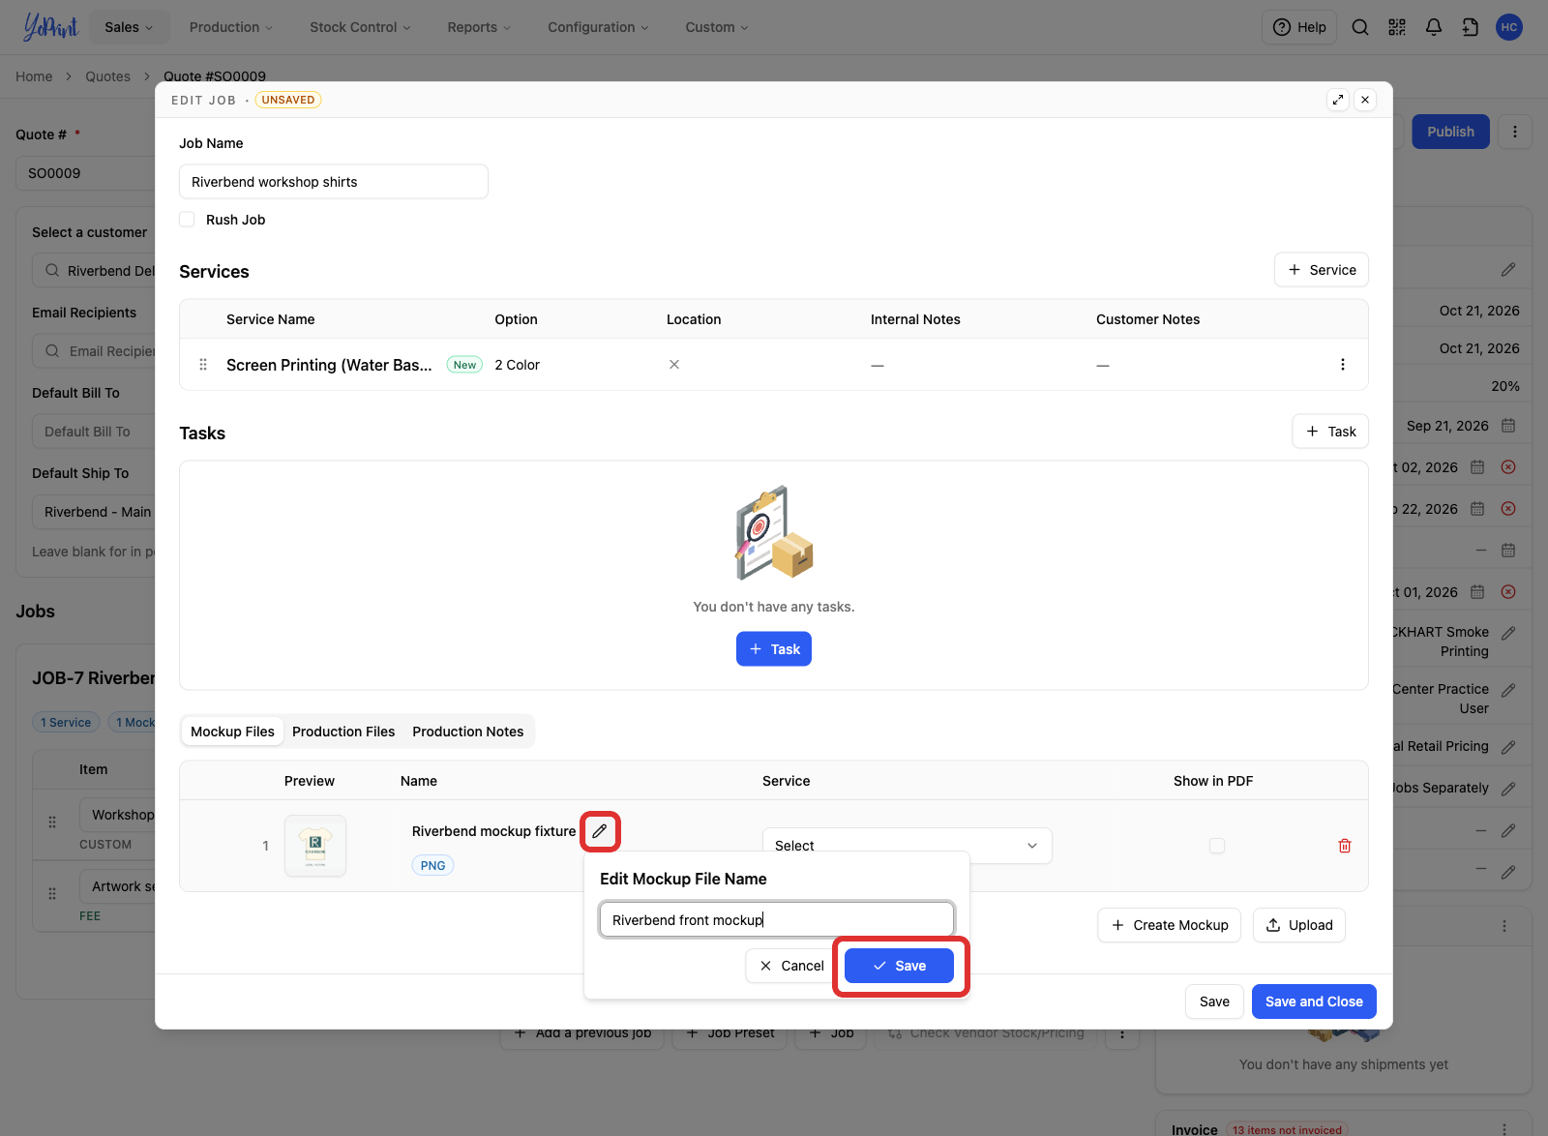
Task: Open the Screen Printing service row options menu
Action: 1343,365
